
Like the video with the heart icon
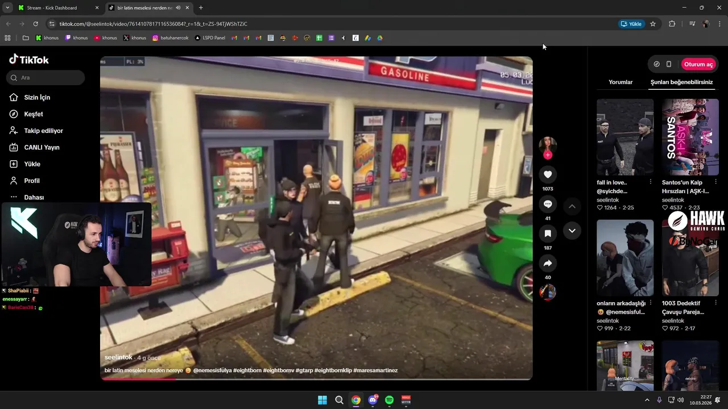point(548,174)
